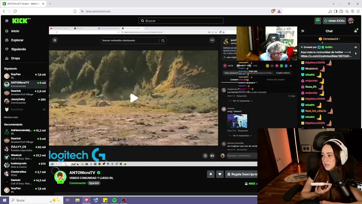The width and height of the screenshot is (362, 204).
Task: Open ZULLYY_CS recommended channel
Action: 25,148
